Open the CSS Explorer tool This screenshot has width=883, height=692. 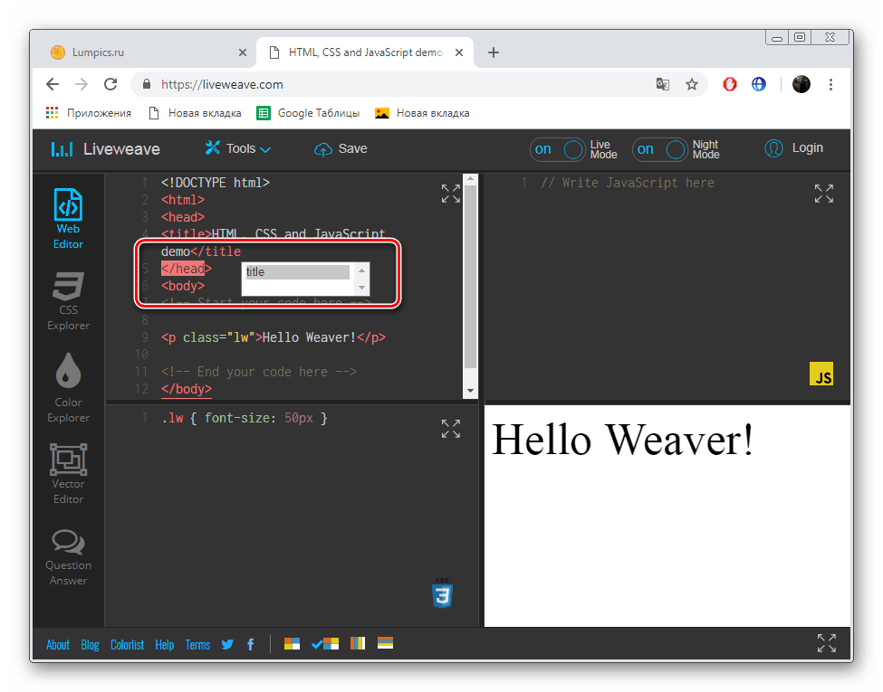coord(68,301)
